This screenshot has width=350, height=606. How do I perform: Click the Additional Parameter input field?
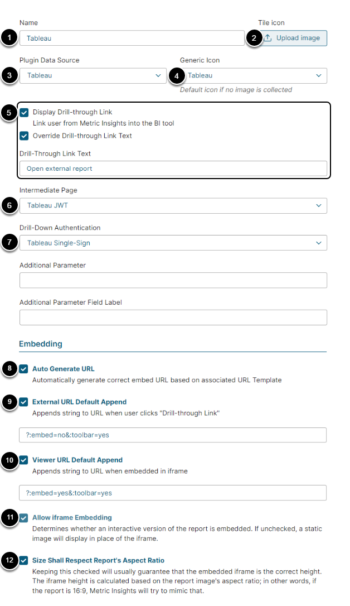pos(173,280)
